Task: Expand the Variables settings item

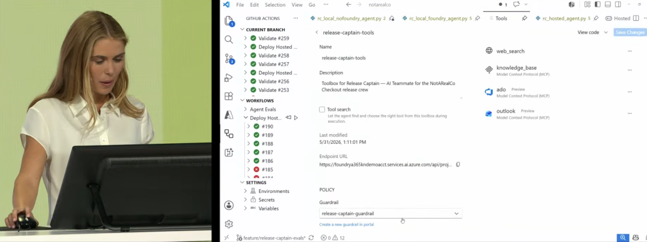Action: [x=246, y=208]
